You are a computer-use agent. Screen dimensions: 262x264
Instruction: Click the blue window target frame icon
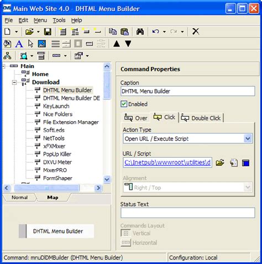tap(245, 163)
